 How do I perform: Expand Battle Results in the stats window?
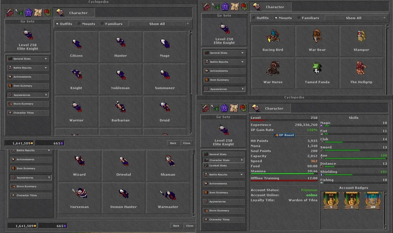click(x=223, y=175)
